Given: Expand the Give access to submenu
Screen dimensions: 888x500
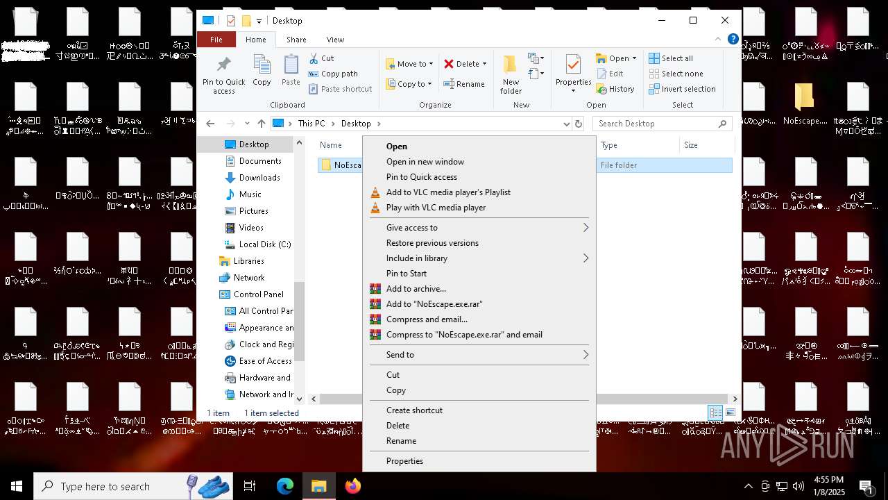Looking at the screenshot, I should click(x=479, y=228).
